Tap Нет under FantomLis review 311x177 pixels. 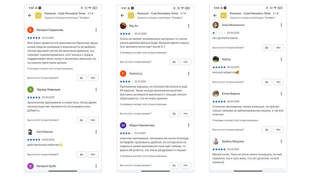(x=186, y=114)
